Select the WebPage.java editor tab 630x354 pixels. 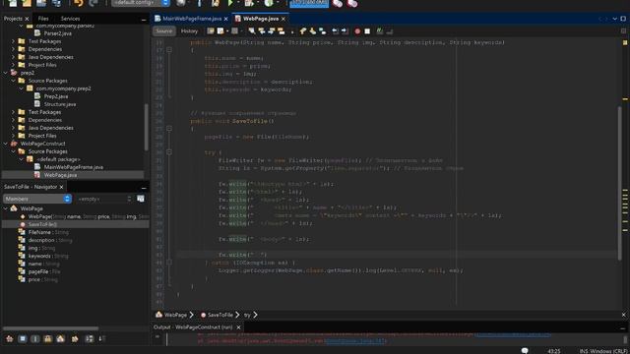coord(261,19)
